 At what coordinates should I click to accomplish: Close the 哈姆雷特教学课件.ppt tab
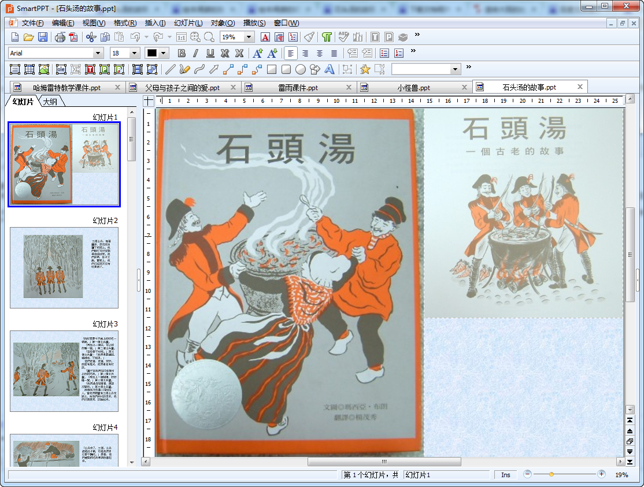[117, 87]
